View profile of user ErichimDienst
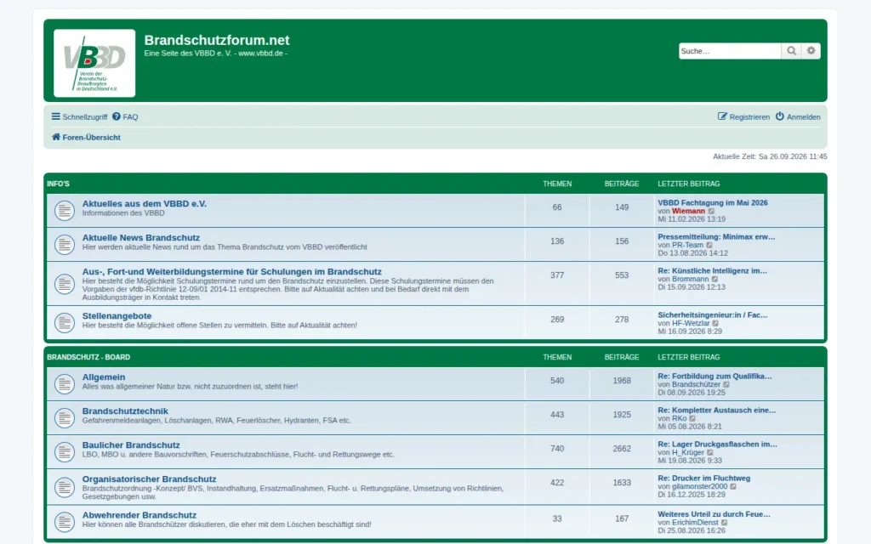871x544 pixels. (696, 523)
